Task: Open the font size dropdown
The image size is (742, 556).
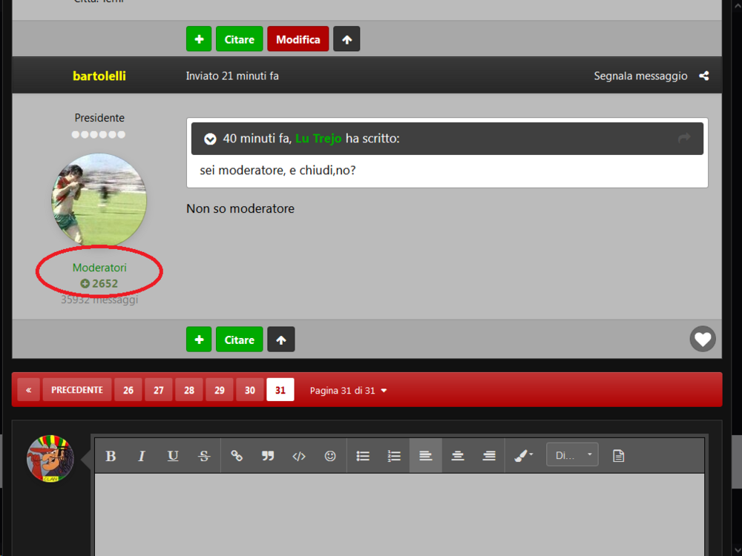Action: (x=572, y=455)
